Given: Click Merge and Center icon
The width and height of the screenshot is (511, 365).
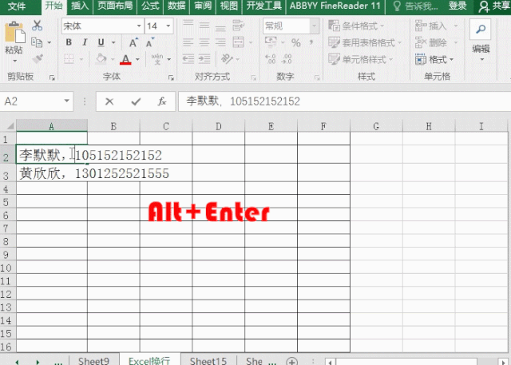Looking at the screenshot, I should (239, 42).
